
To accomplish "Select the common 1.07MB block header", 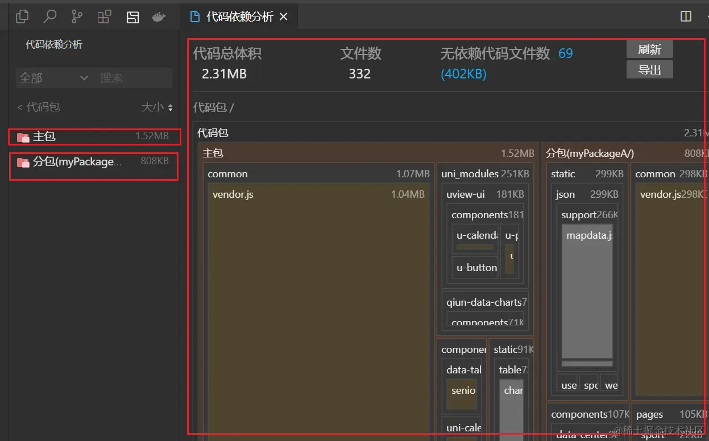I will [x=318, y=174].
